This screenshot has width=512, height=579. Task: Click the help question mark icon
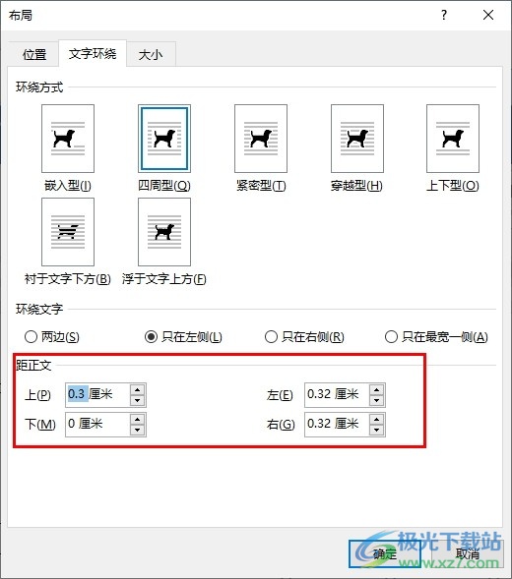(444, 15)
